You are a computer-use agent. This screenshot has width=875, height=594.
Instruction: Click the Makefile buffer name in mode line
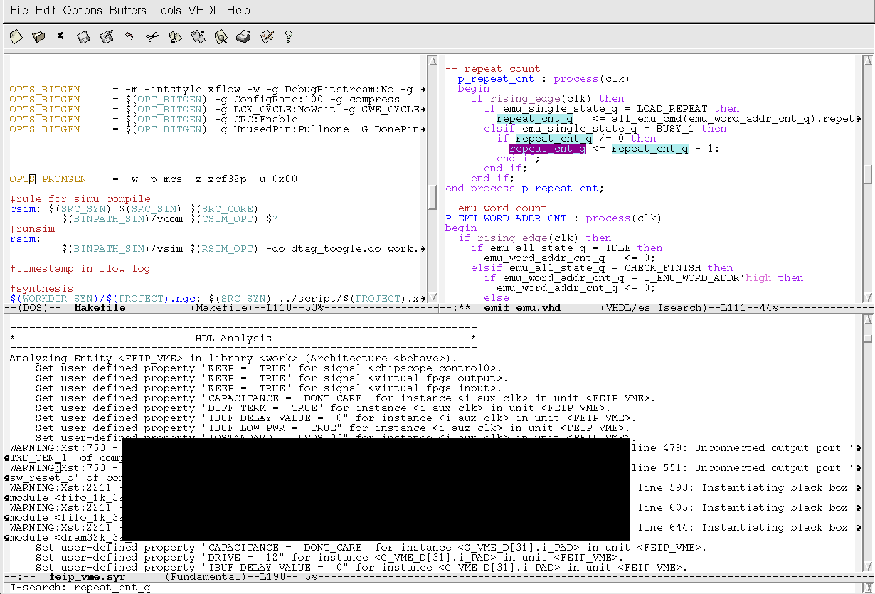tap(100, 308)
